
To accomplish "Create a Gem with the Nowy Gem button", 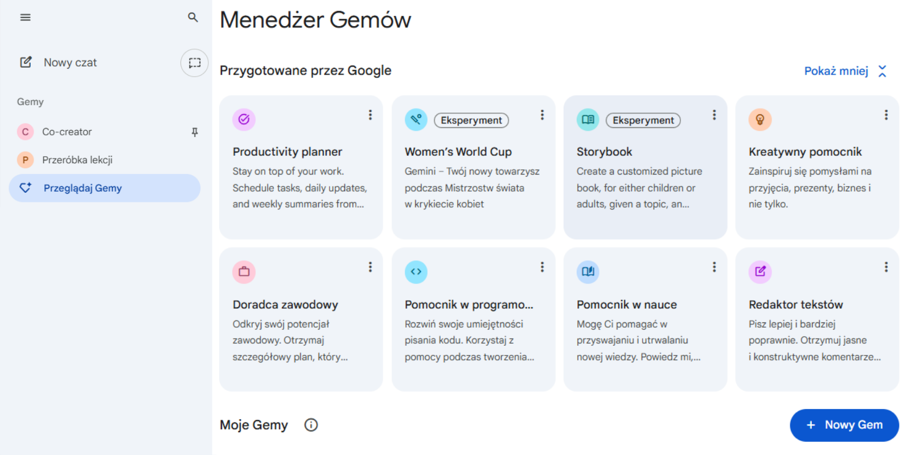I will click(844, 425).
